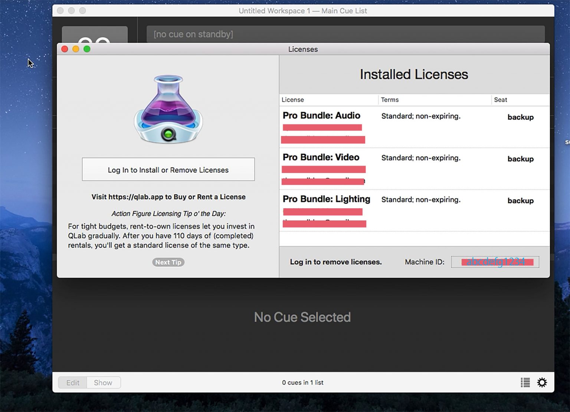Click the Machine ID text field

pos(495,262)
